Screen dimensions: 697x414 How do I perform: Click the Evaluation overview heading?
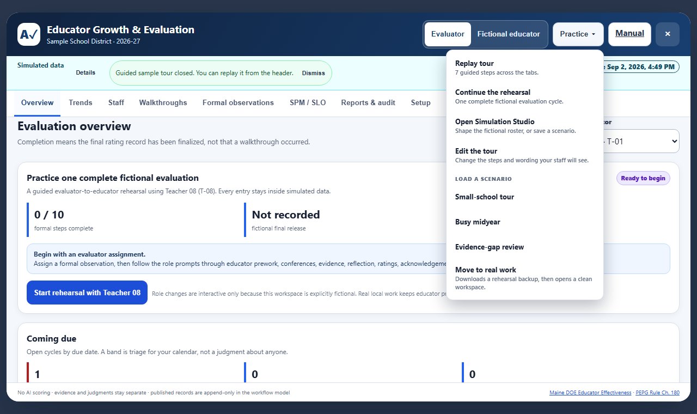click(x=74, y=126)
